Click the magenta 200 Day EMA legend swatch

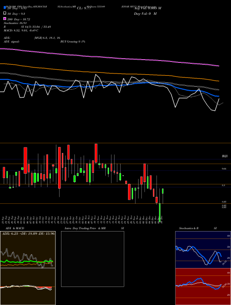(x=5, y=18)
